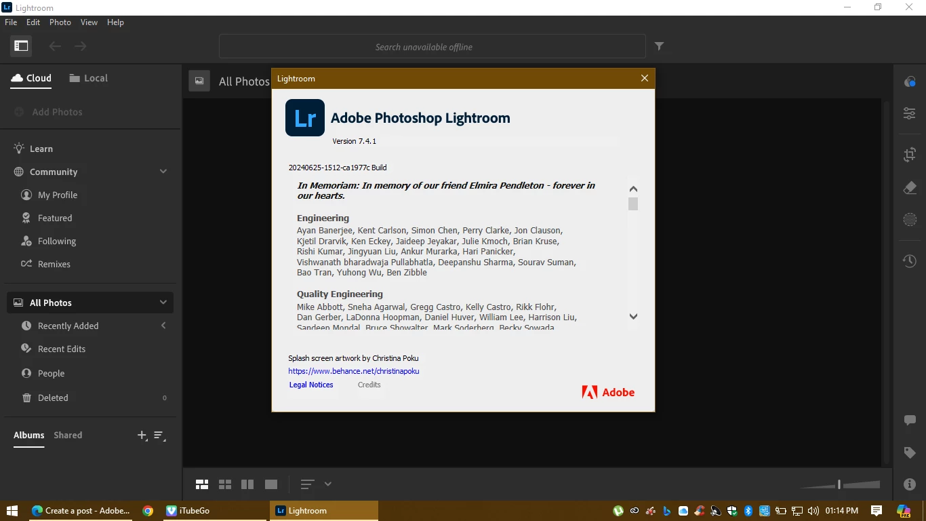The image size is (926, 521).
Task: Click the thumbnail size slider
Action: [x=840, y=484]
